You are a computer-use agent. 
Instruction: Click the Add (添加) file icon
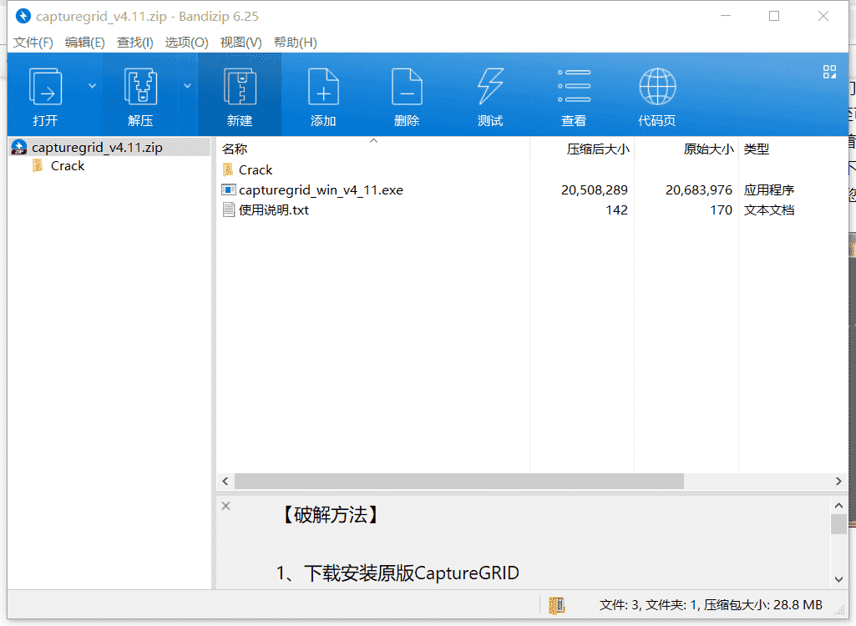click(323, 88)
